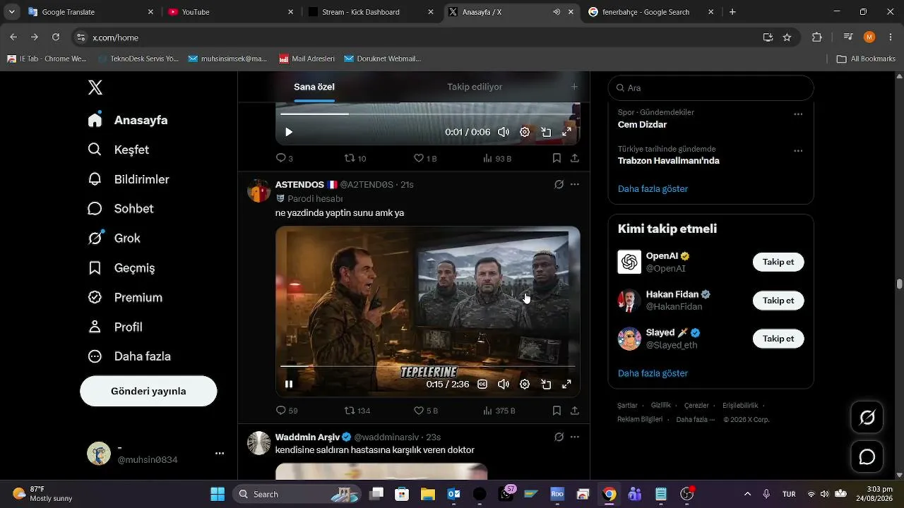This screenshot has height=508, width=904.
Task: Make ASTENDOS video fullscreen
Action: [x=566, y=385]
